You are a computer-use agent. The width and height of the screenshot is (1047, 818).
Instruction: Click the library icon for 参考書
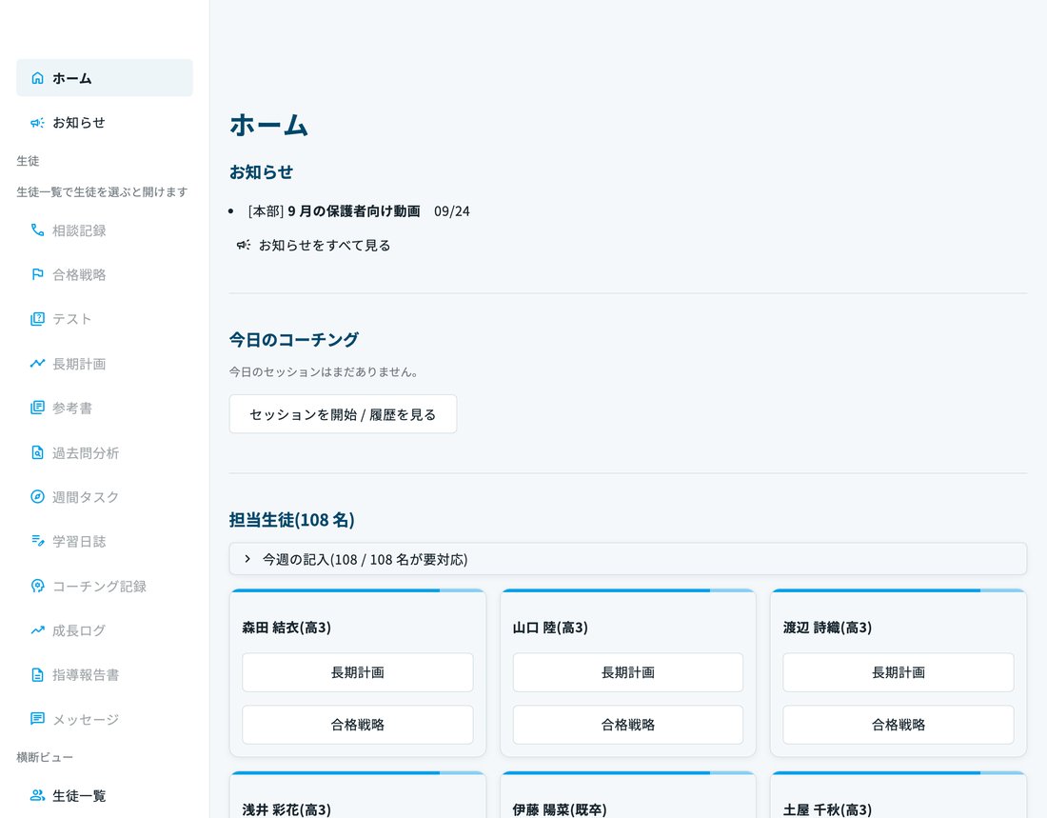(37, 409)
